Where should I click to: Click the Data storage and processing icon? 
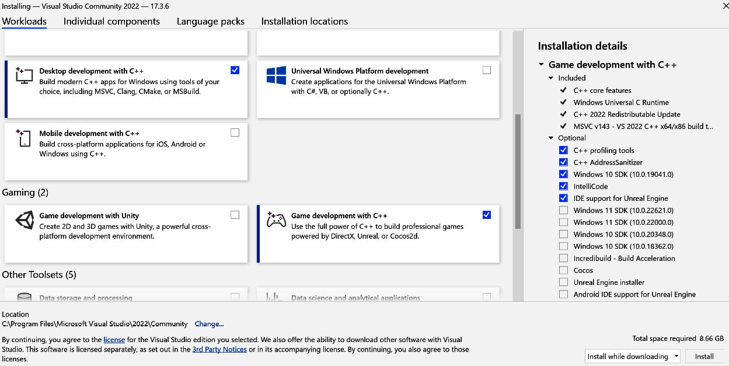[x=24, y=298]
